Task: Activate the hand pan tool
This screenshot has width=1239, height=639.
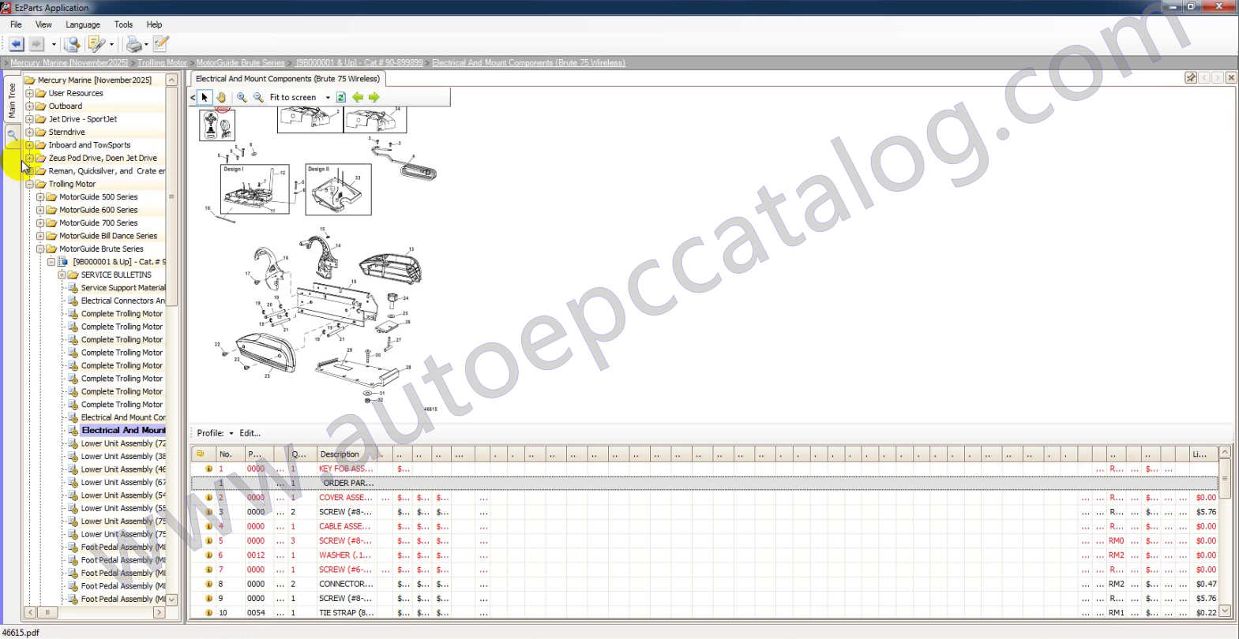Action: (x=221, y=97)
